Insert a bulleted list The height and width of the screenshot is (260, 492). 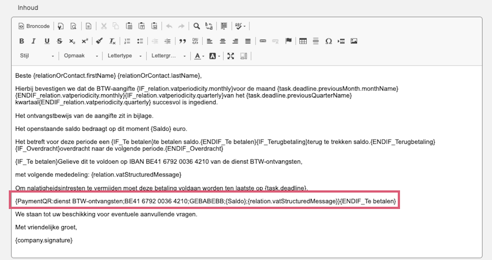coord(140,41)
